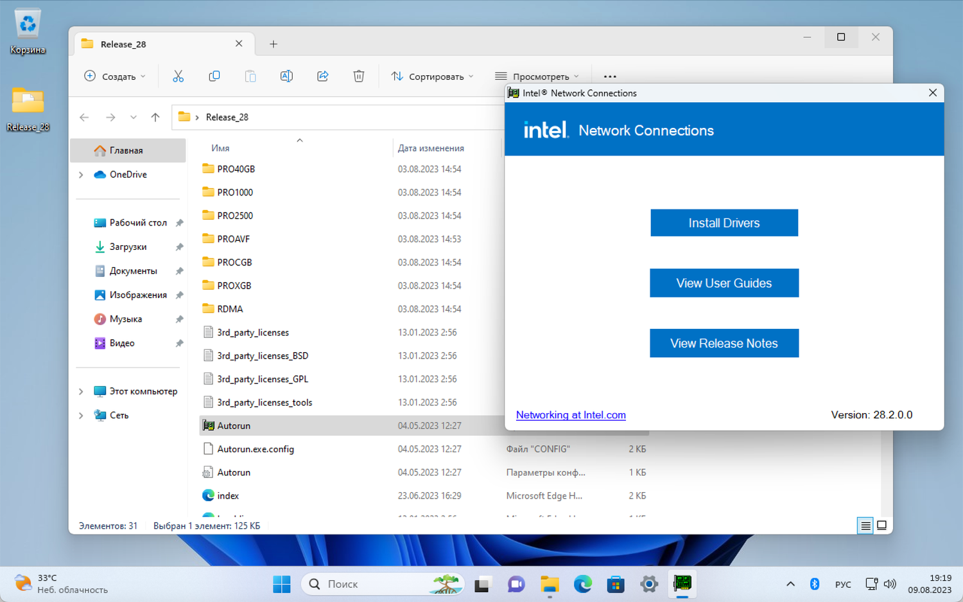The width and height of the screenshot is (963, 602).
Task: Open the Recycle Bin desktop icon
Action: click(x=28, y=31)
